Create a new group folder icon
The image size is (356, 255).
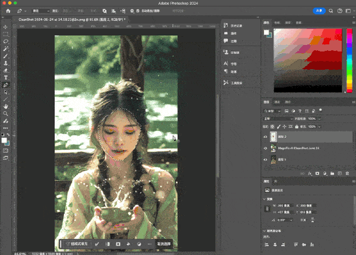click(x=332, y=173)
